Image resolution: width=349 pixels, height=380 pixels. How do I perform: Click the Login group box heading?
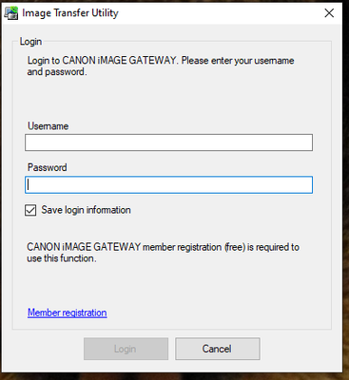pyautogui.click(x=30, y=42)
